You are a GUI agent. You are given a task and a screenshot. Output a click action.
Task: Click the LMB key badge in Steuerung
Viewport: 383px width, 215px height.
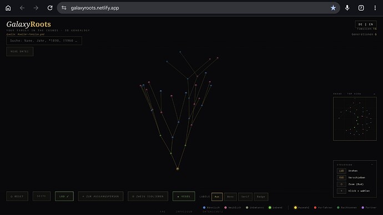point(341,171)
